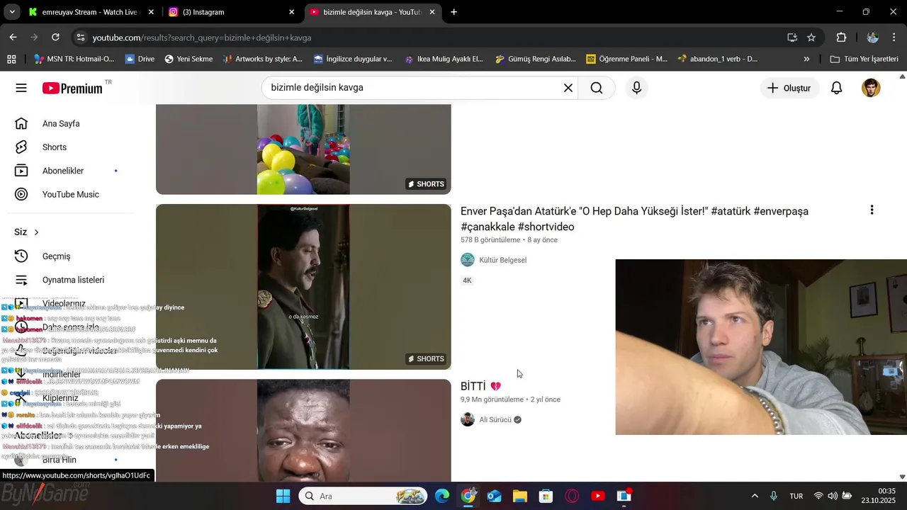Open the Windows Start menu
This screenshot has width=907, height=510.
pos(283,496)
